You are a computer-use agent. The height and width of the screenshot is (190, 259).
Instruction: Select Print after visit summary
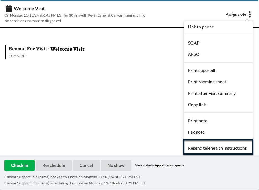[x=218, y=93]
